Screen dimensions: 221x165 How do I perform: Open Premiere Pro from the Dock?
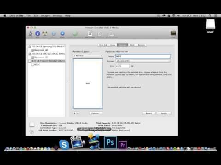click(123, 145)
